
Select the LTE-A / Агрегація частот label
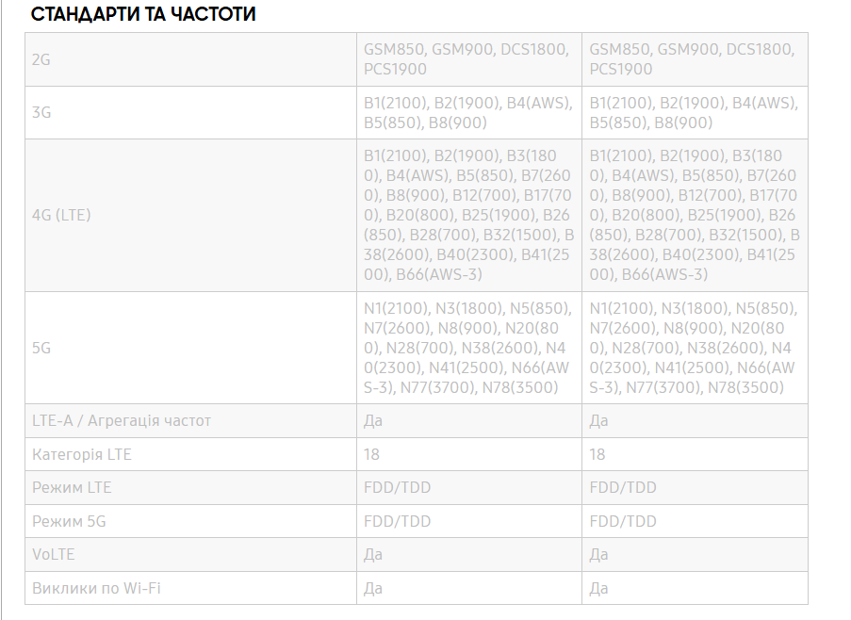121,420
